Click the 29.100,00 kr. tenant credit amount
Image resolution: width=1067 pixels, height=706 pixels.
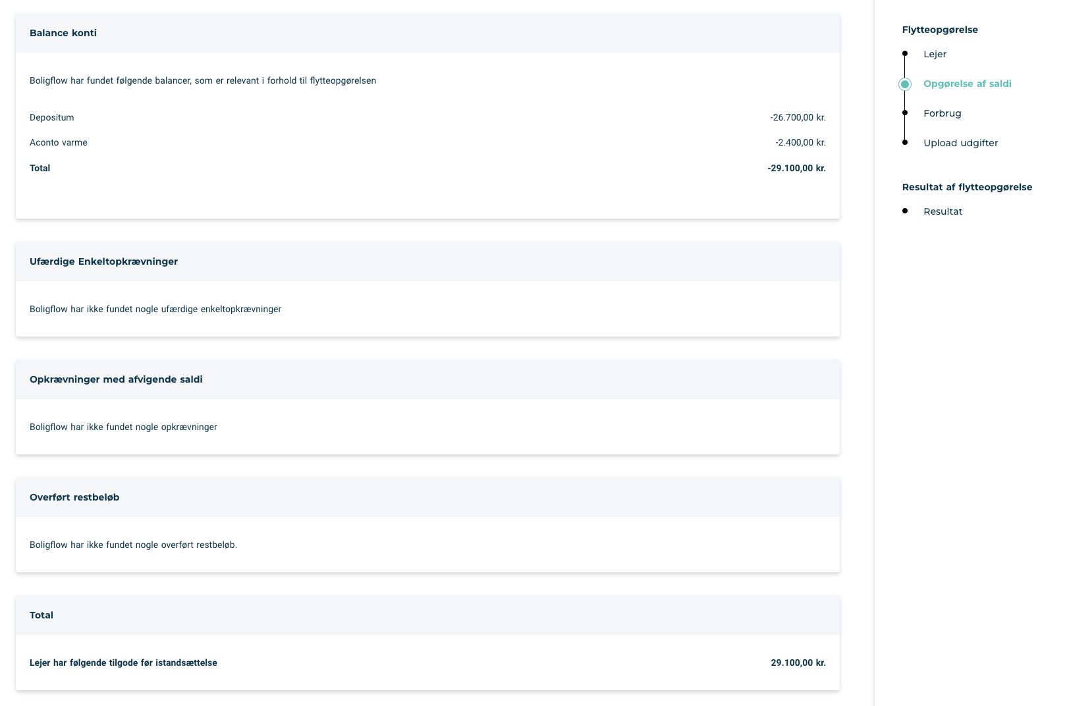[798, 663]
